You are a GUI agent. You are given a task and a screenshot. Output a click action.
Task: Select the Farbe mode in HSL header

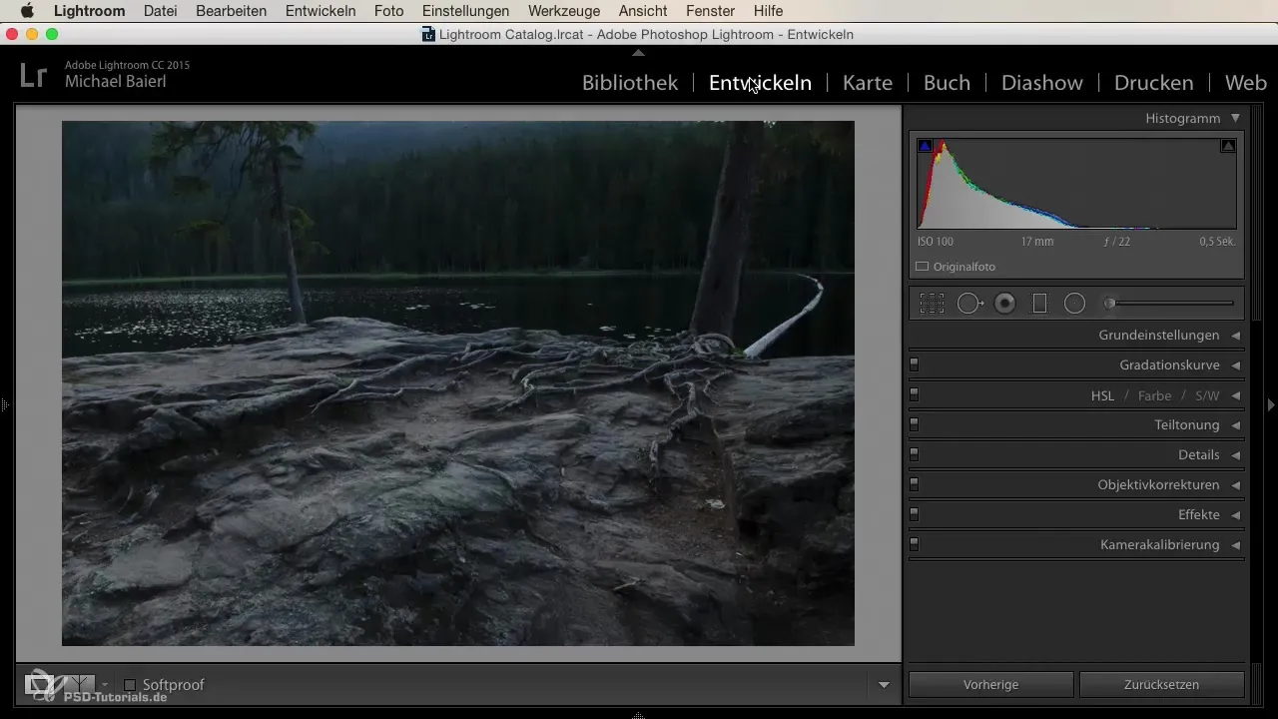point(1154,395)
